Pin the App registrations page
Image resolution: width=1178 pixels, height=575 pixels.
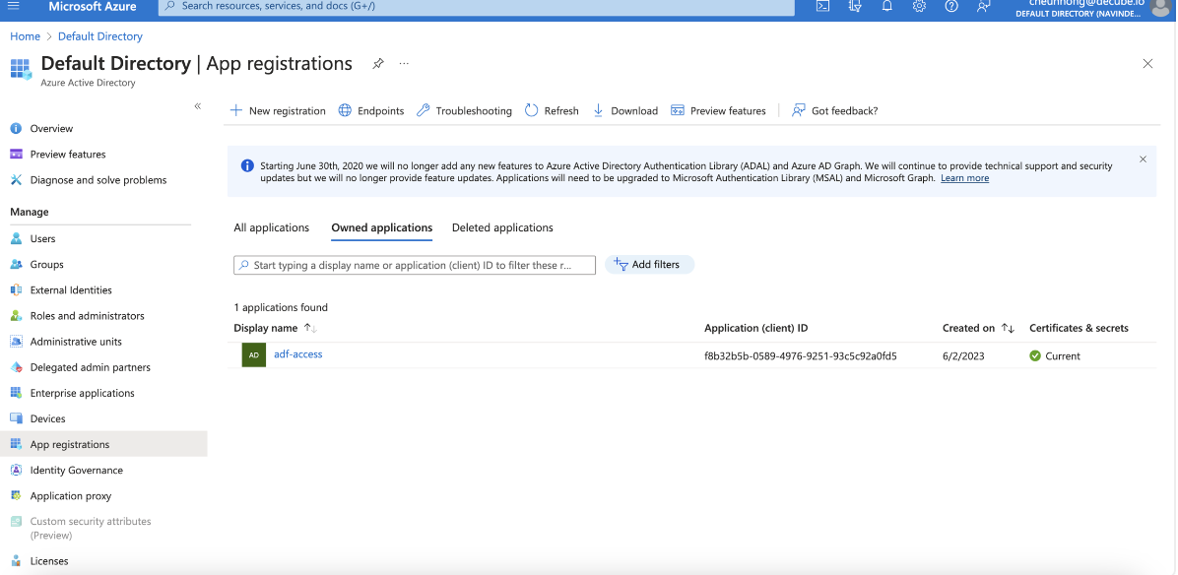[378, 64]
